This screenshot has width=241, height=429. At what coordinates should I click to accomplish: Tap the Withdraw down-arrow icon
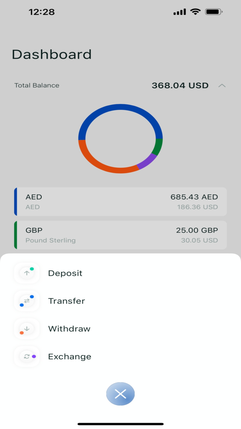tap(27, 329)
